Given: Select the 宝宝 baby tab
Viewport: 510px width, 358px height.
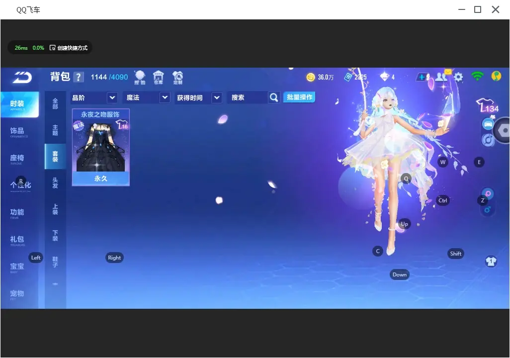Looking at the screenshot, I should pyautogui.click(x=17, y=267).
